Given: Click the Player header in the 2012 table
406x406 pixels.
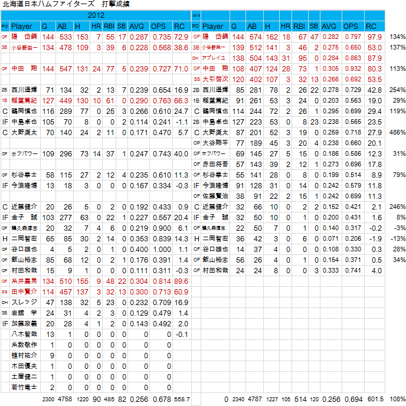Looking at the screenshot, I should pos(22,26).
